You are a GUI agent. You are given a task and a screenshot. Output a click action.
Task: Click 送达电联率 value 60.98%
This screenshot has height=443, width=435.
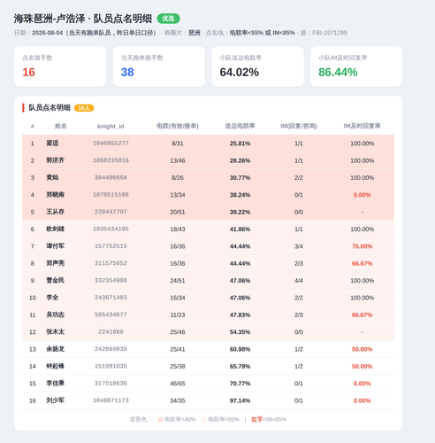click(240, 349)
